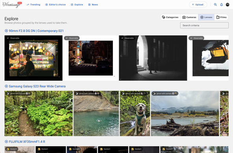Open Editor's choice page
The image size is (233, 153).
55,5
